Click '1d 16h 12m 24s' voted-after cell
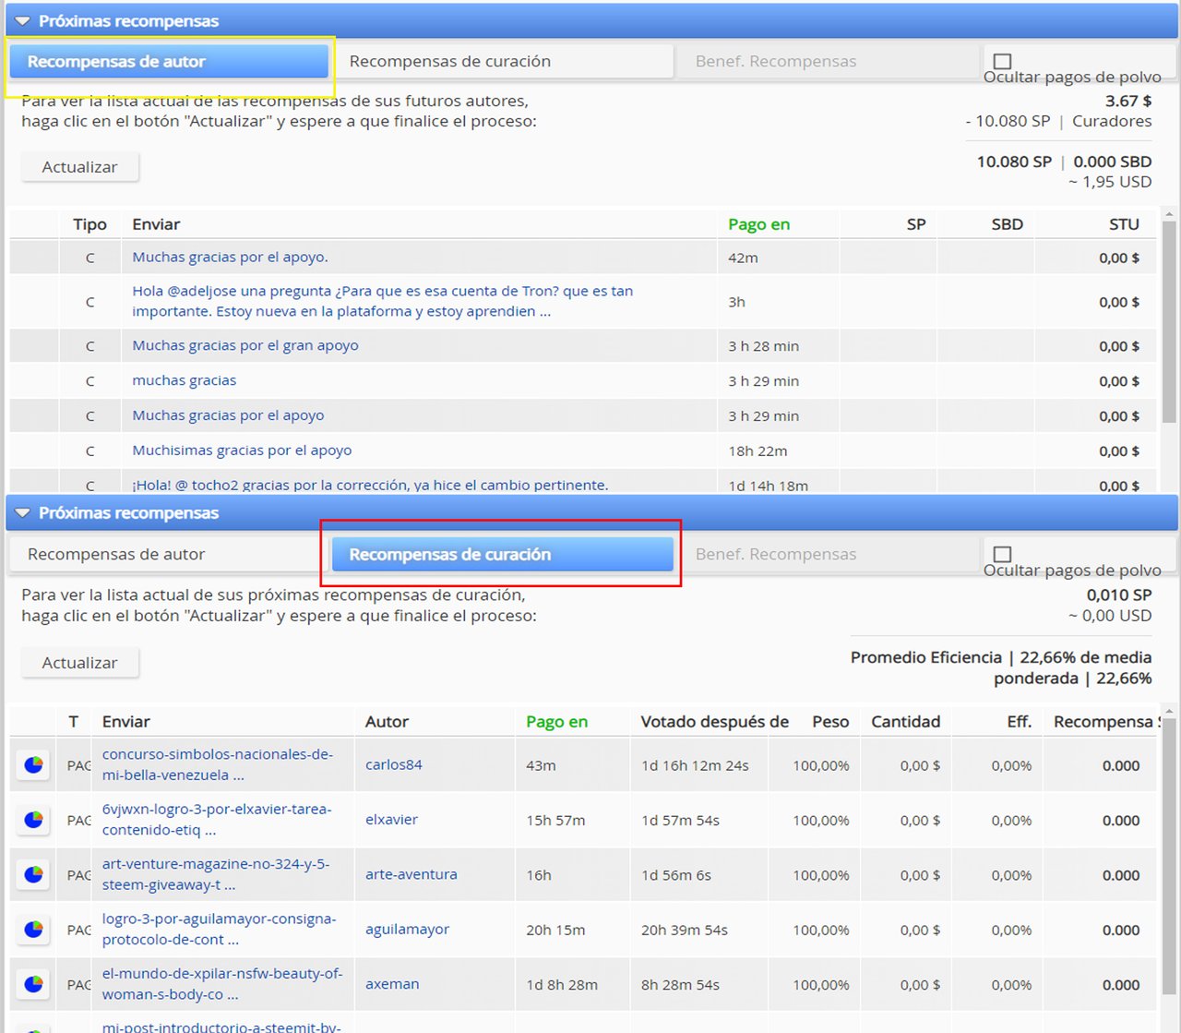 695,765
